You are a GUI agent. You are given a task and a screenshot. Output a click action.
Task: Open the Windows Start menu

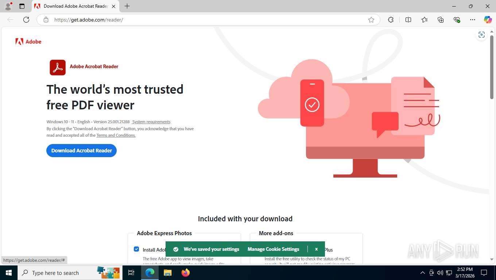click(x=8, y=273)
